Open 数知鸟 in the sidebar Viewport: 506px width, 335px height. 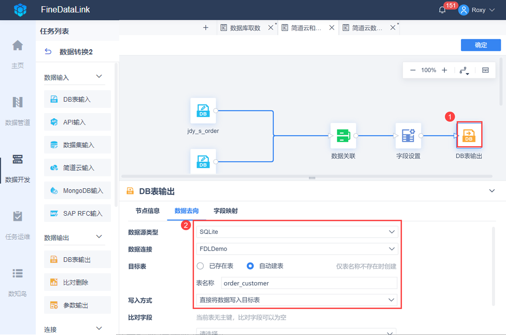[x=18, y=282]
